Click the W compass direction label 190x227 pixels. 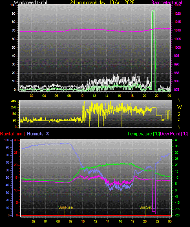pos(179,107)
